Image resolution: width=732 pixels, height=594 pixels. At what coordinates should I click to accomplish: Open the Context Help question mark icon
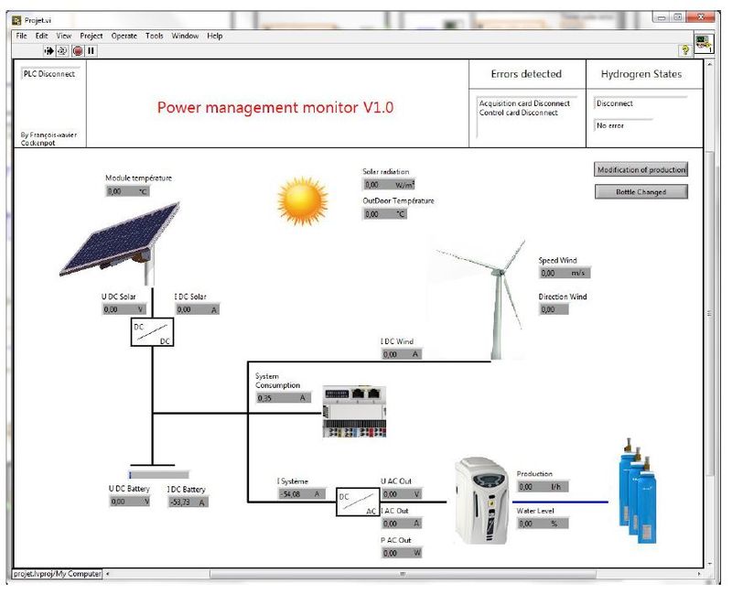click(684, 50)
